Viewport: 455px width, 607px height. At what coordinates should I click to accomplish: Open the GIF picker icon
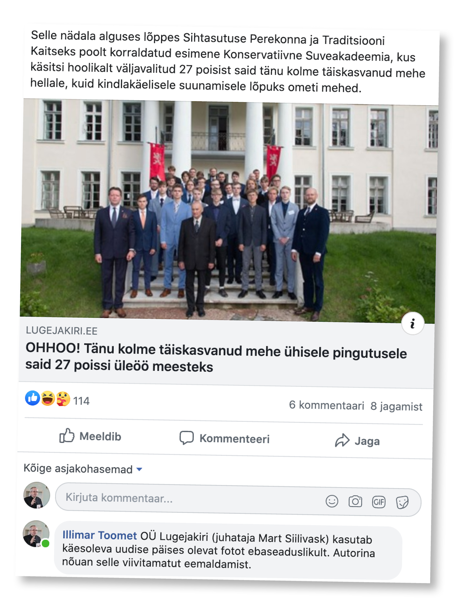click(x=379, y=502)
